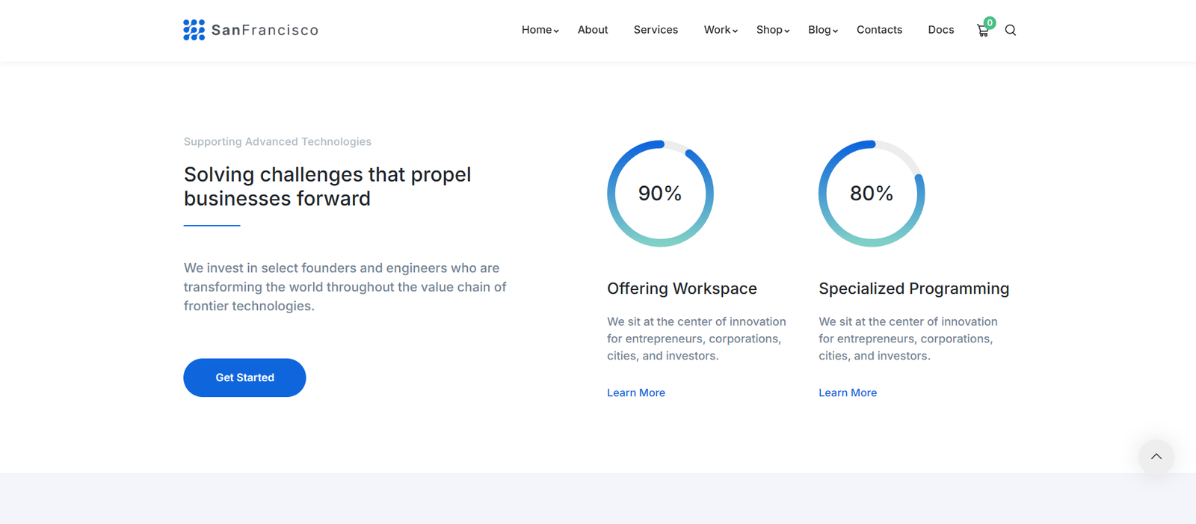Click the 90% circular progress indicator

[x=660, y=194]
